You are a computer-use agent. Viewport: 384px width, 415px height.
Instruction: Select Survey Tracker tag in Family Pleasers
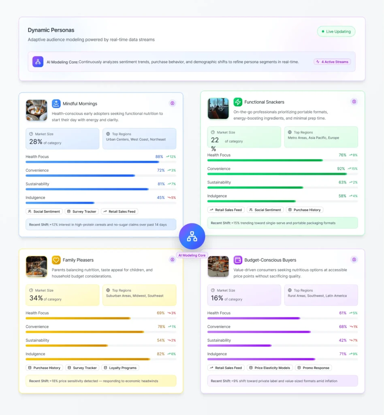point(82,368)
